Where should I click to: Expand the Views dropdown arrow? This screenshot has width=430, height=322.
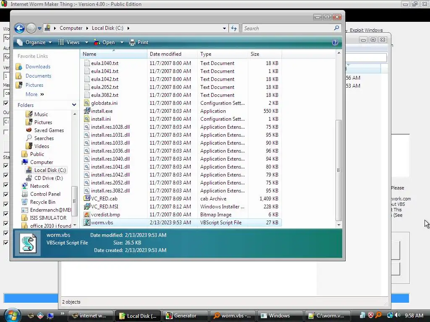point(87,42)
